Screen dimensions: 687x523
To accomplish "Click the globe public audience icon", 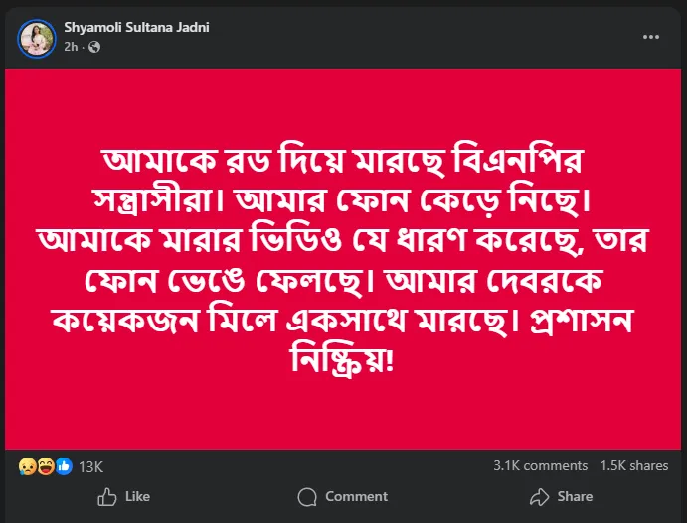I will (94, 47).
